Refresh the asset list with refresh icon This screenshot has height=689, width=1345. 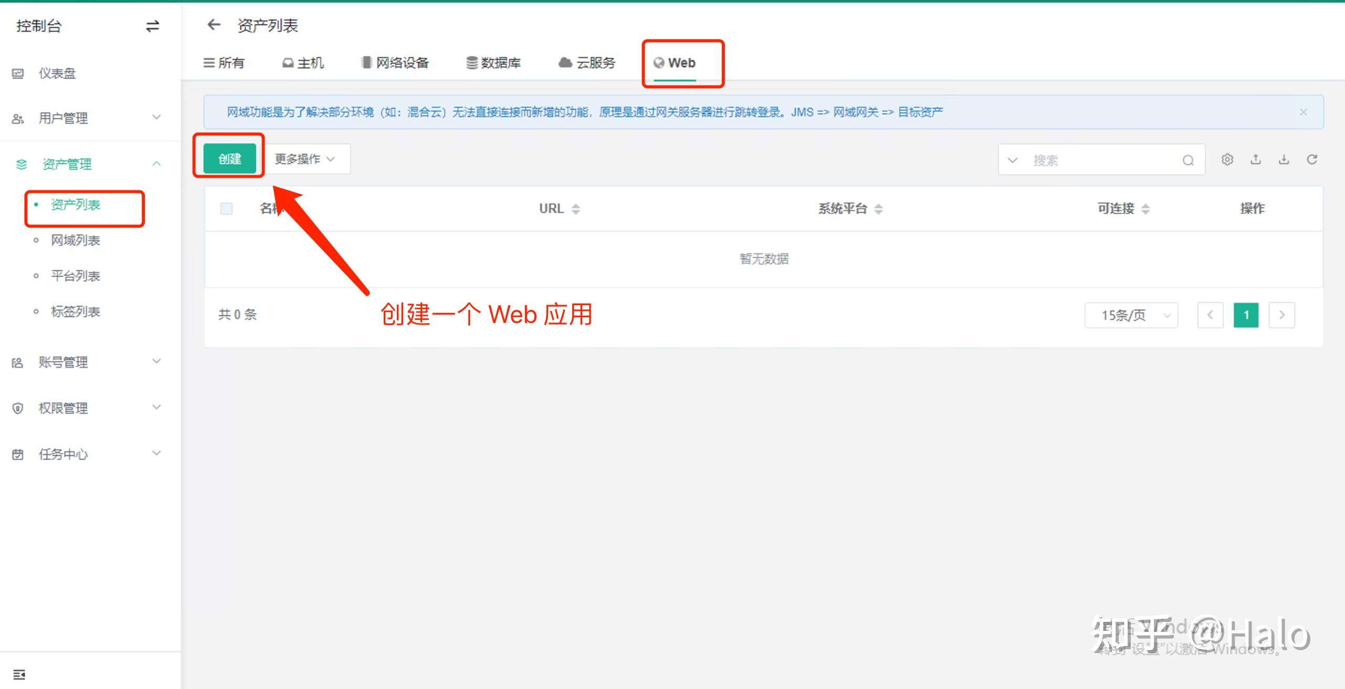(1312, 159)
